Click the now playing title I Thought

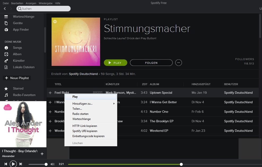[x=20, y=151]
